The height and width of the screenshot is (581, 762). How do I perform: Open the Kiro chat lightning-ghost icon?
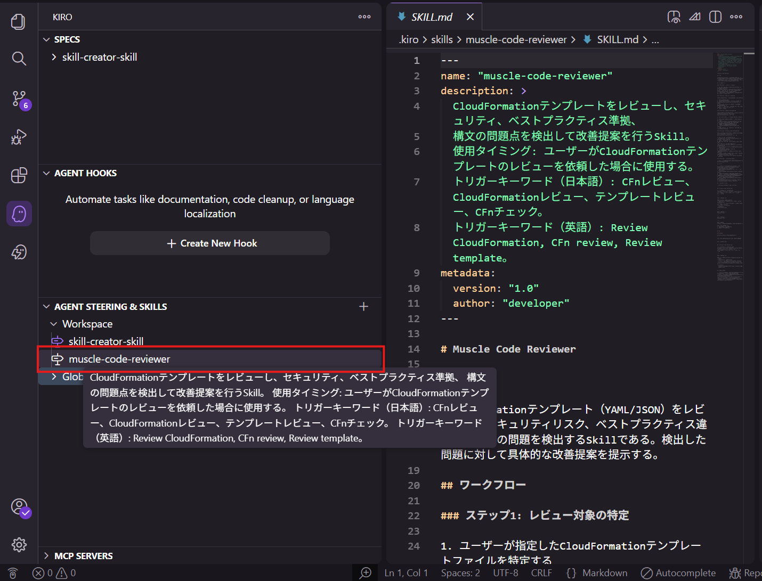coord(19,252)
